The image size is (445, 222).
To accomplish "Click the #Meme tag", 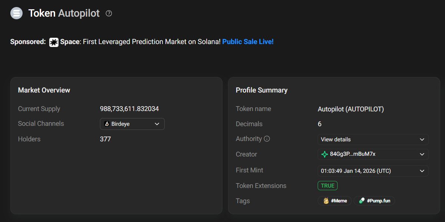I will (335, 201).
